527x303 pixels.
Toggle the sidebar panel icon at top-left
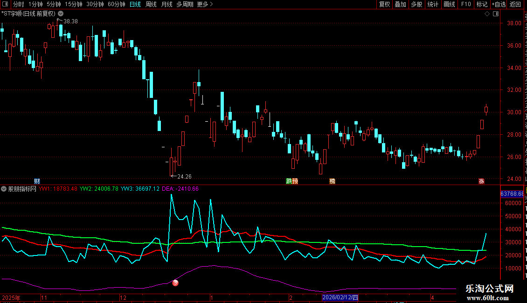(5, 4)
